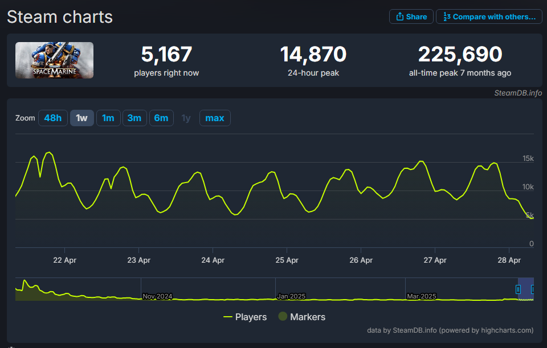Click Jan 2025 in the navigator
This screenshot has width=547, height=348.
click(x=291, y=296)
